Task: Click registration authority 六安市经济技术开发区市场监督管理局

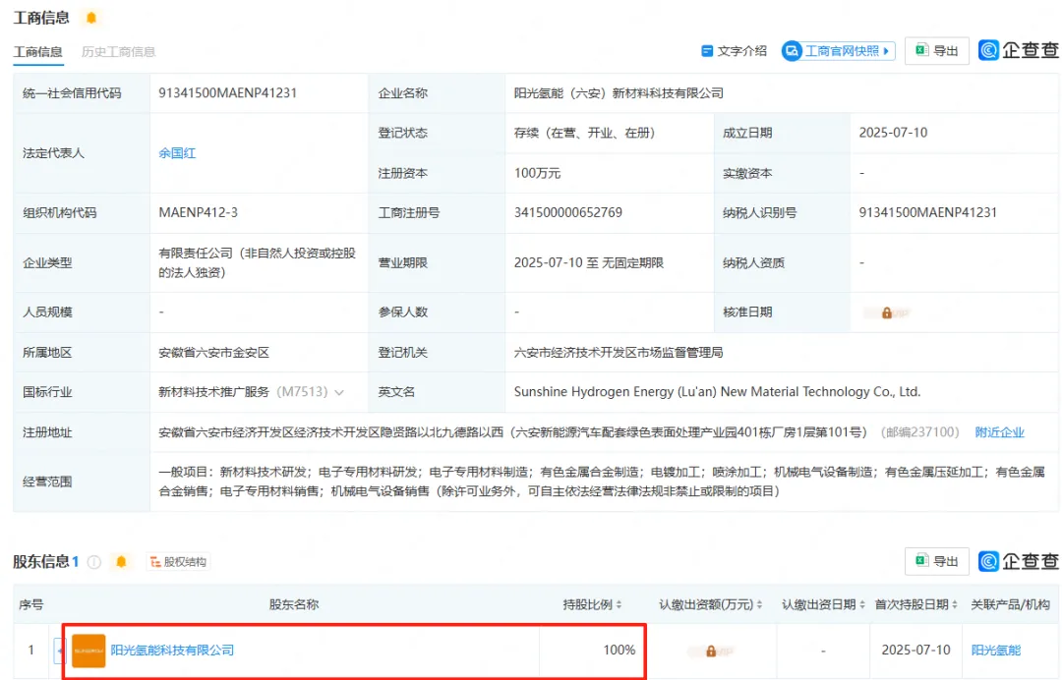Action: (619, 353)
